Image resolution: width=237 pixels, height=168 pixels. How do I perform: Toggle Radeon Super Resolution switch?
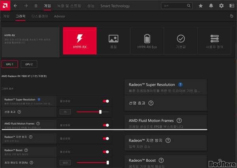[x=106, y=101]
